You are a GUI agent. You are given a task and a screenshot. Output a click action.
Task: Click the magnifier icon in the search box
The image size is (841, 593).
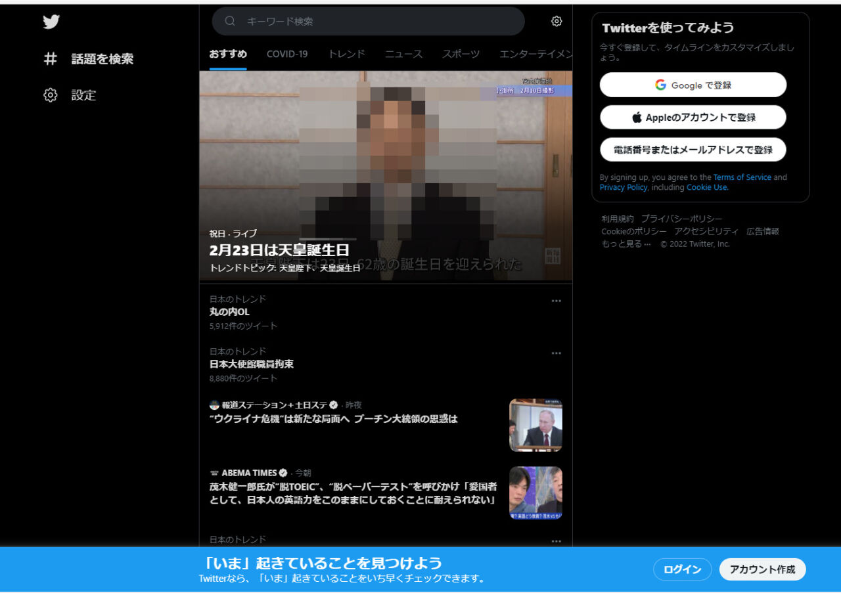point(230,21)
